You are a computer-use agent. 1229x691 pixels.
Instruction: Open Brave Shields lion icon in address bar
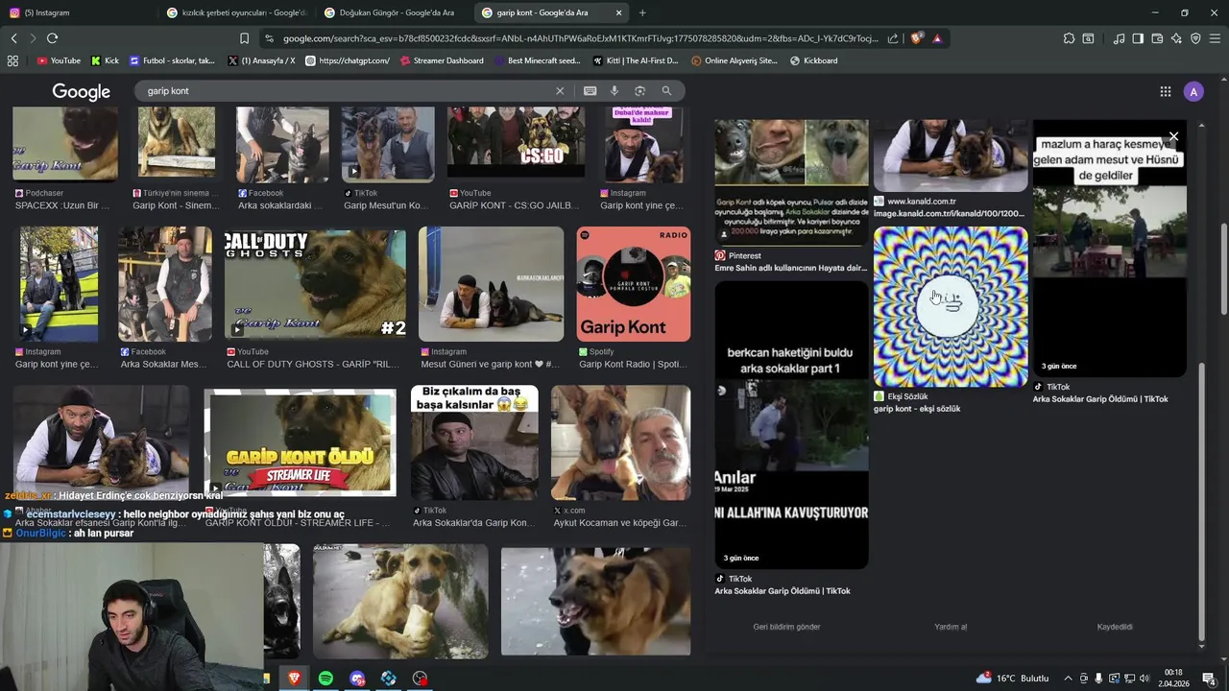pos(916,38)
